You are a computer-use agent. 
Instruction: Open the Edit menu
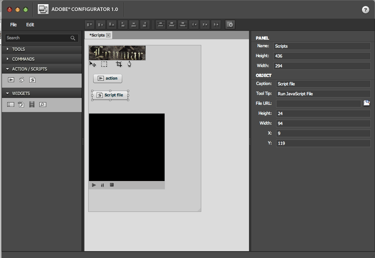click(30, 25)
